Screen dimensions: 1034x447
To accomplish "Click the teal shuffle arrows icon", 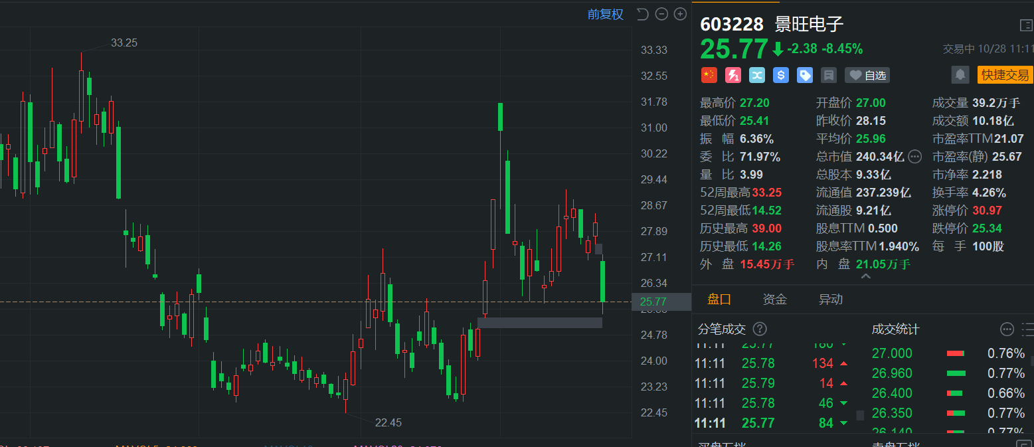I will pos(757,75).
